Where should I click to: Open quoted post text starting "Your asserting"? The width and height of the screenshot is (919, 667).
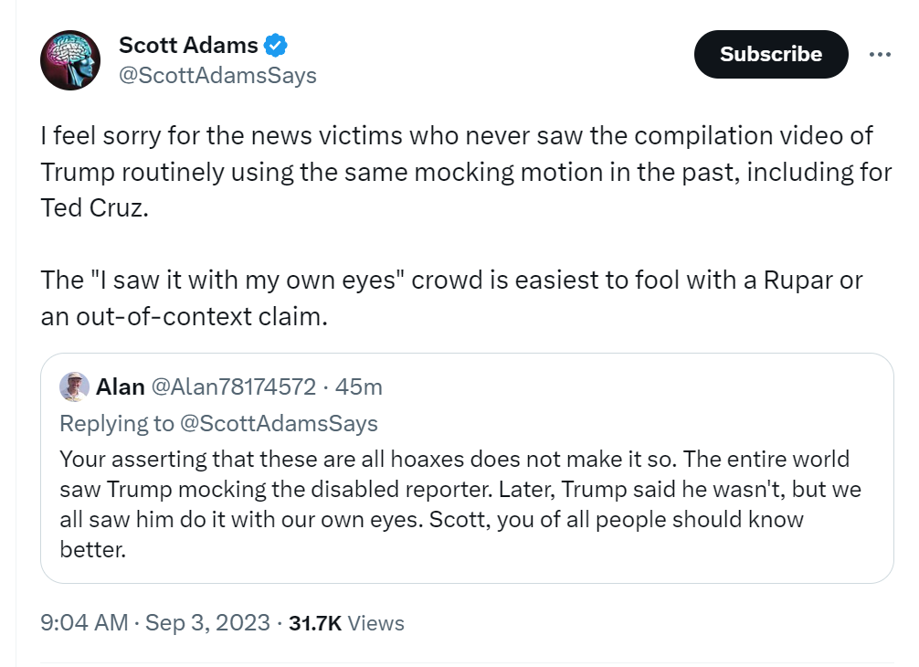pos(460,504)
